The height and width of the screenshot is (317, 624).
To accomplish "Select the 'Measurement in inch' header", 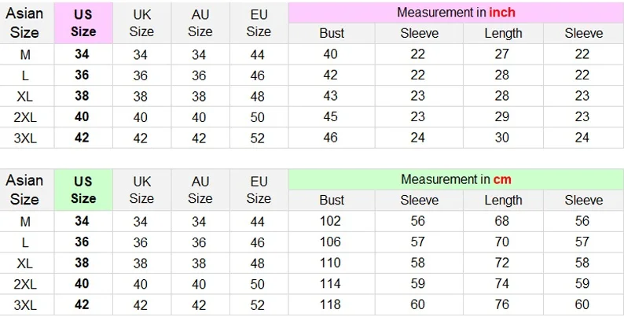I will tap(456, 13).
